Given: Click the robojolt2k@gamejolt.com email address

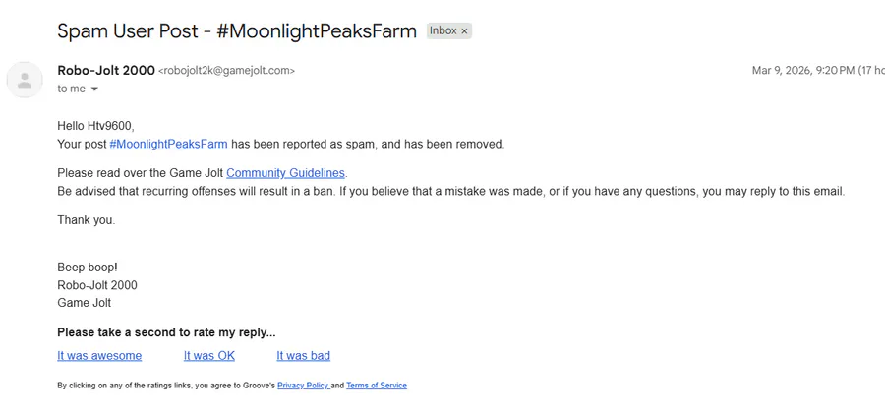Looking at the screenshot, I should coord(226,71).
